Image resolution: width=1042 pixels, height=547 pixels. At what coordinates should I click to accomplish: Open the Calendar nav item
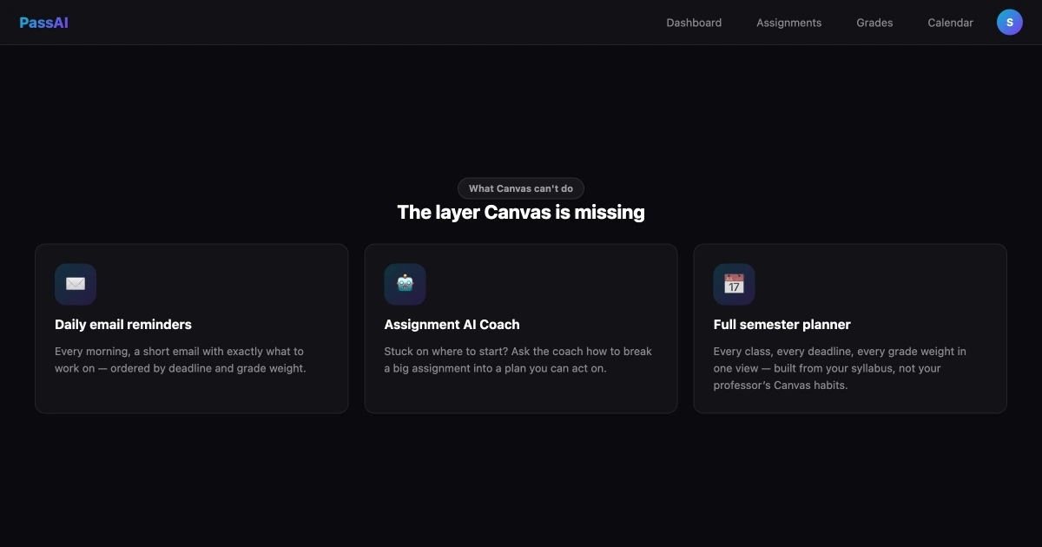pyautogui.click(x=950, y=23)
